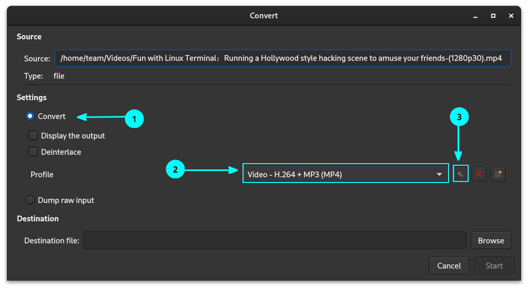
Task: Create a new profile using the rightmost profile icon
Action: point(497,174)
